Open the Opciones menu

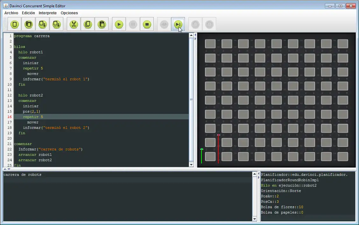[x=69, y=13]
